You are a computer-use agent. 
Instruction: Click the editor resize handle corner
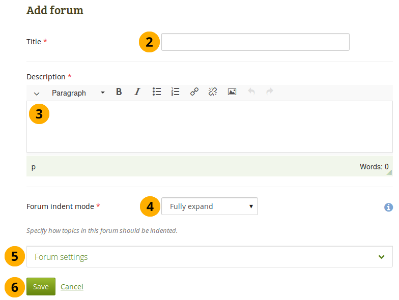pyautogui.click(x=389, y=173)
